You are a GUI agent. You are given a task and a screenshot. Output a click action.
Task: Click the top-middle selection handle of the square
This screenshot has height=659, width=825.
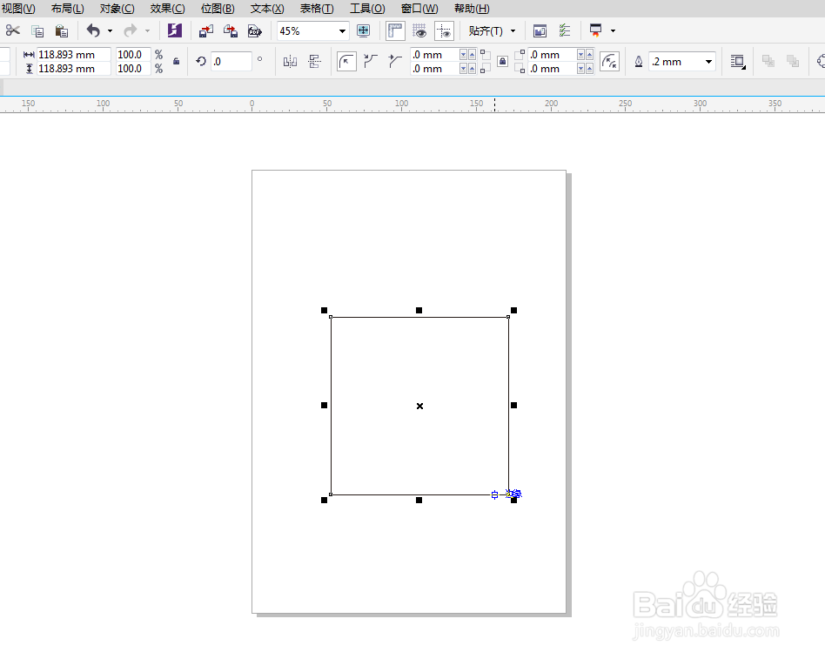coord(419,311)
